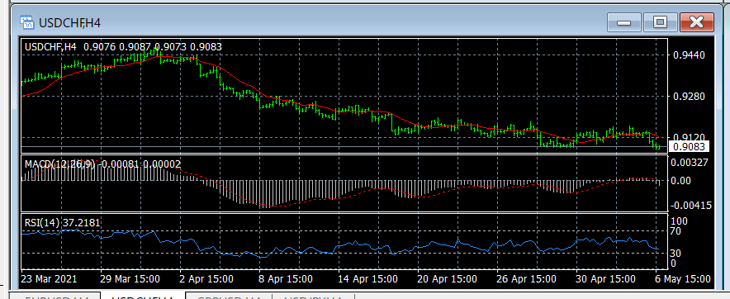Click the USDCHF chart window icon

(x=26, y=22)
